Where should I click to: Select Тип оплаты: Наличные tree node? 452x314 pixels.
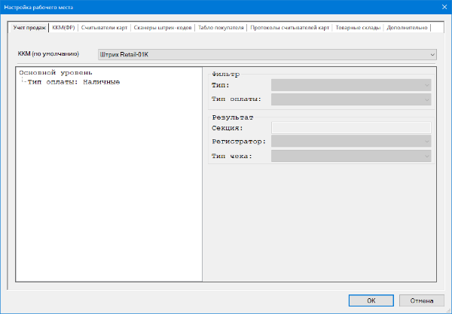click(x=73, y=82)
